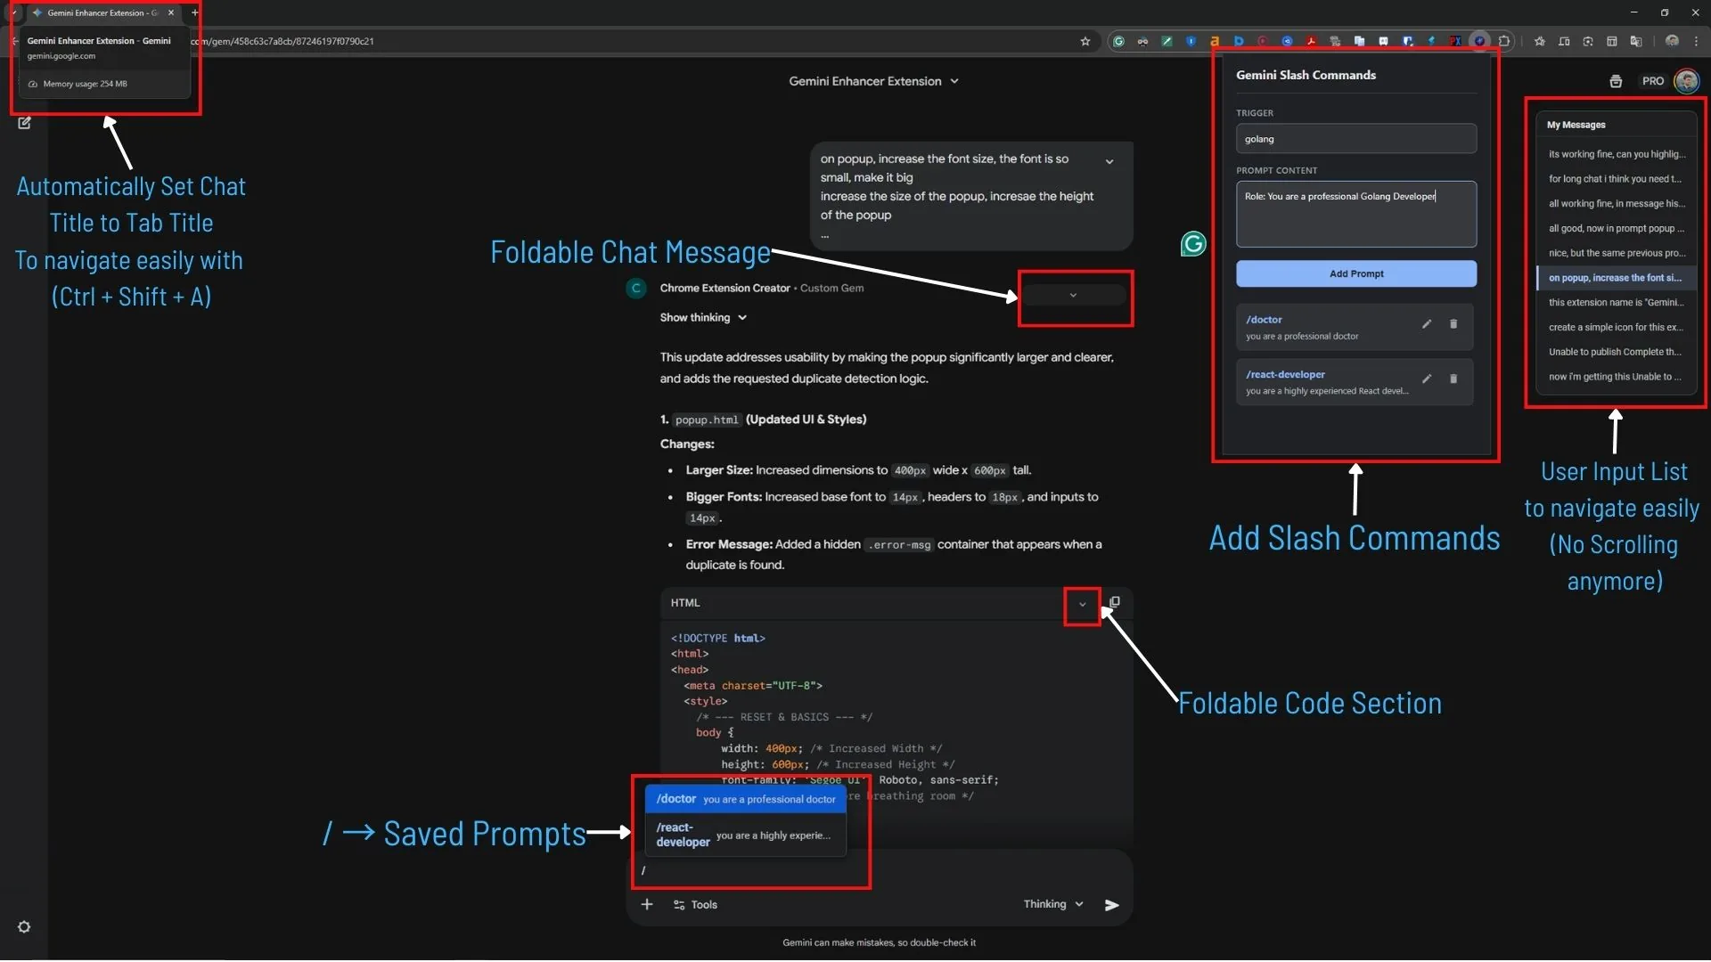
Task: Fold the Chrome Extension Creator response message
Action: coord(1073,296)
